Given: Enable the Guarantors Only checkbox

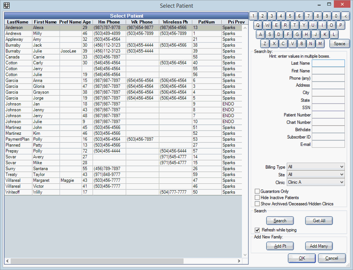Looking at the screenshot, I should point(257,191).
